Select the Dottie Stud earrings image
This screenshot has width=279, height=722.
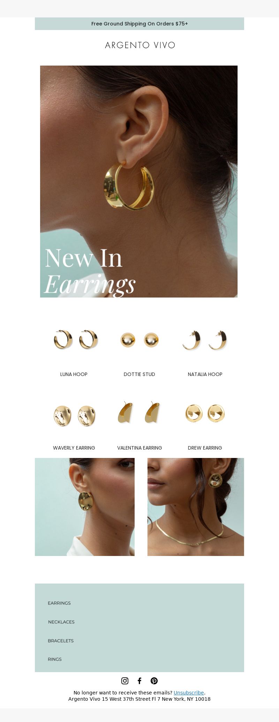click(x=139, y=340)
